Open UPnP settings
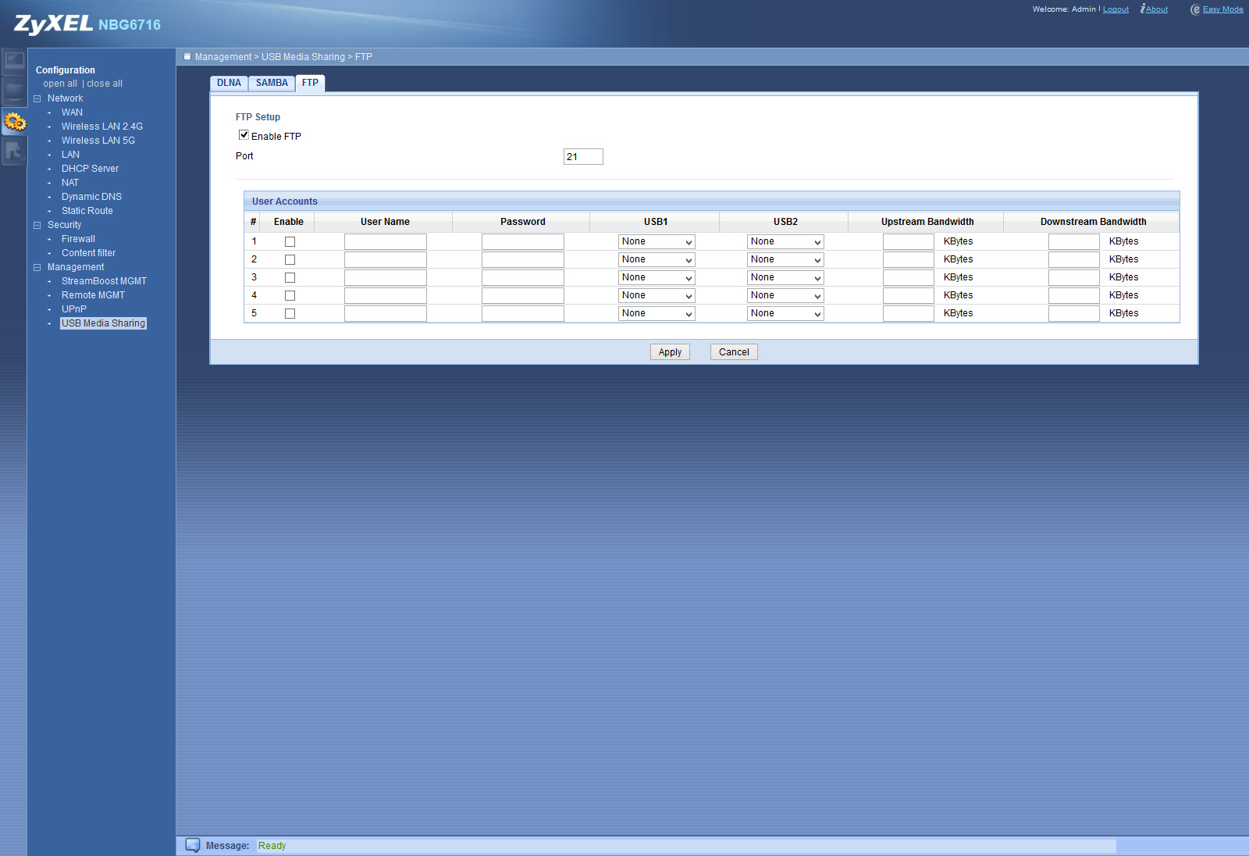The width and height of the screenshot is (1249, 856). 74,309
